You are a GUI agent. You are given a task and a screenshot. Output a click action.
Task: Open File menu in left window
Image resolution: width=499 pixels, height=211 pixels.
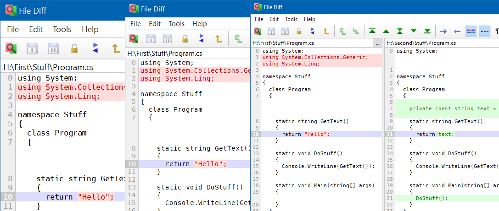13,29
